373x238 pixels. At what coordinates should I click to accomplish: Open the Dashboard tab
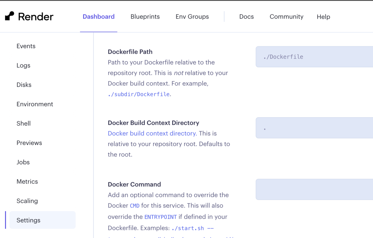(x=99, y=17)
